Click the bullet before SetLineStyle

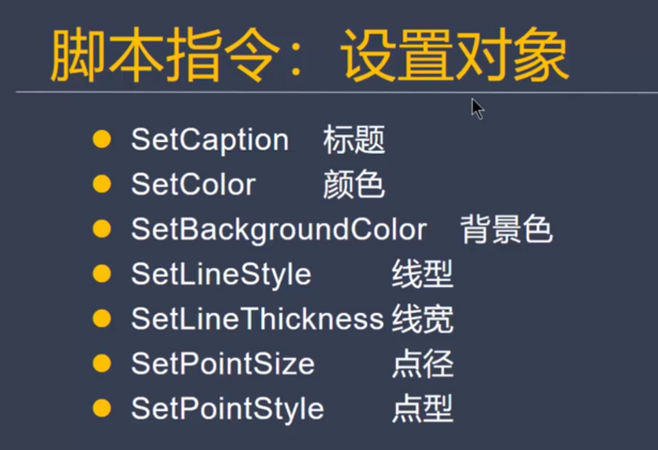[102, 274]
